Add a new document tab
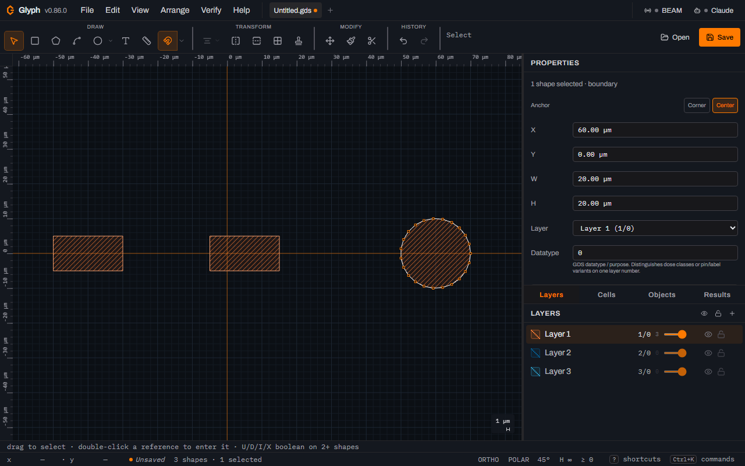Viewport: 745px width, 466px height. click(x=331, y=10)
